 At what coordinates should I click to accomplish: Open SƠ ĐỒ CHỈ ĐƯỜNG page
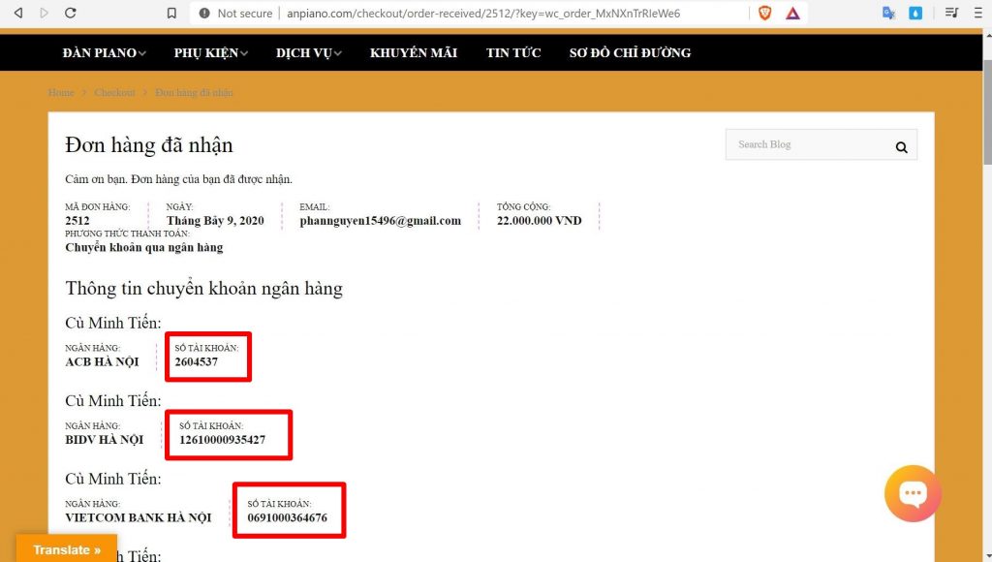(x=630, y=53)
